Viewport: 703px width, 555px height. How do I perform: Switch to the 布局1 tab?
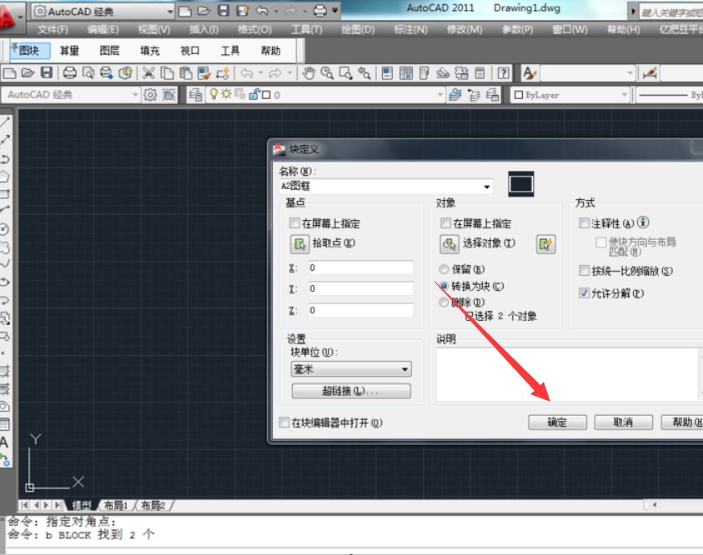(x=115, y=505)
